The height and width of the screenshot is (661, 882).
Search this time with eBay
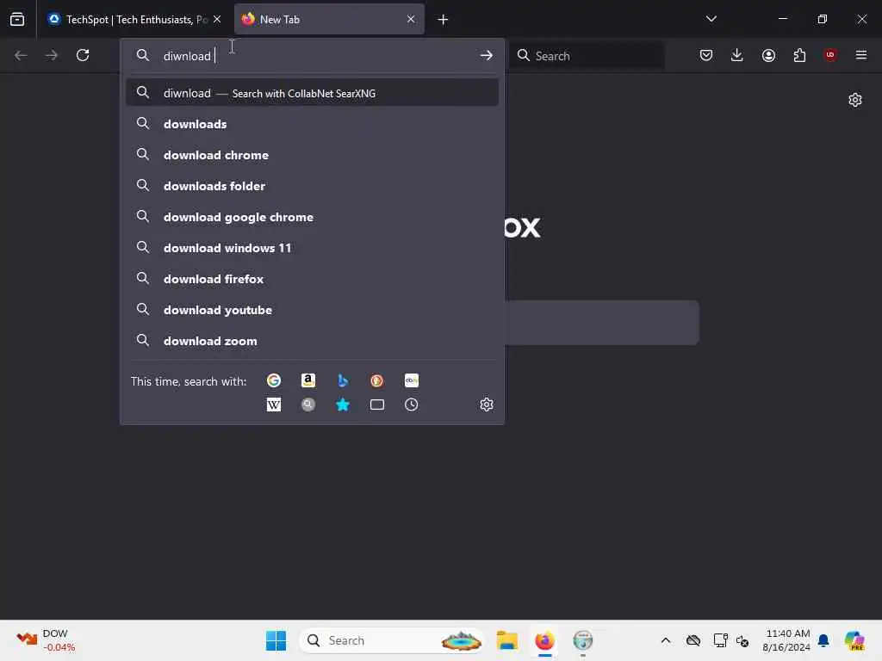point(411,380)
